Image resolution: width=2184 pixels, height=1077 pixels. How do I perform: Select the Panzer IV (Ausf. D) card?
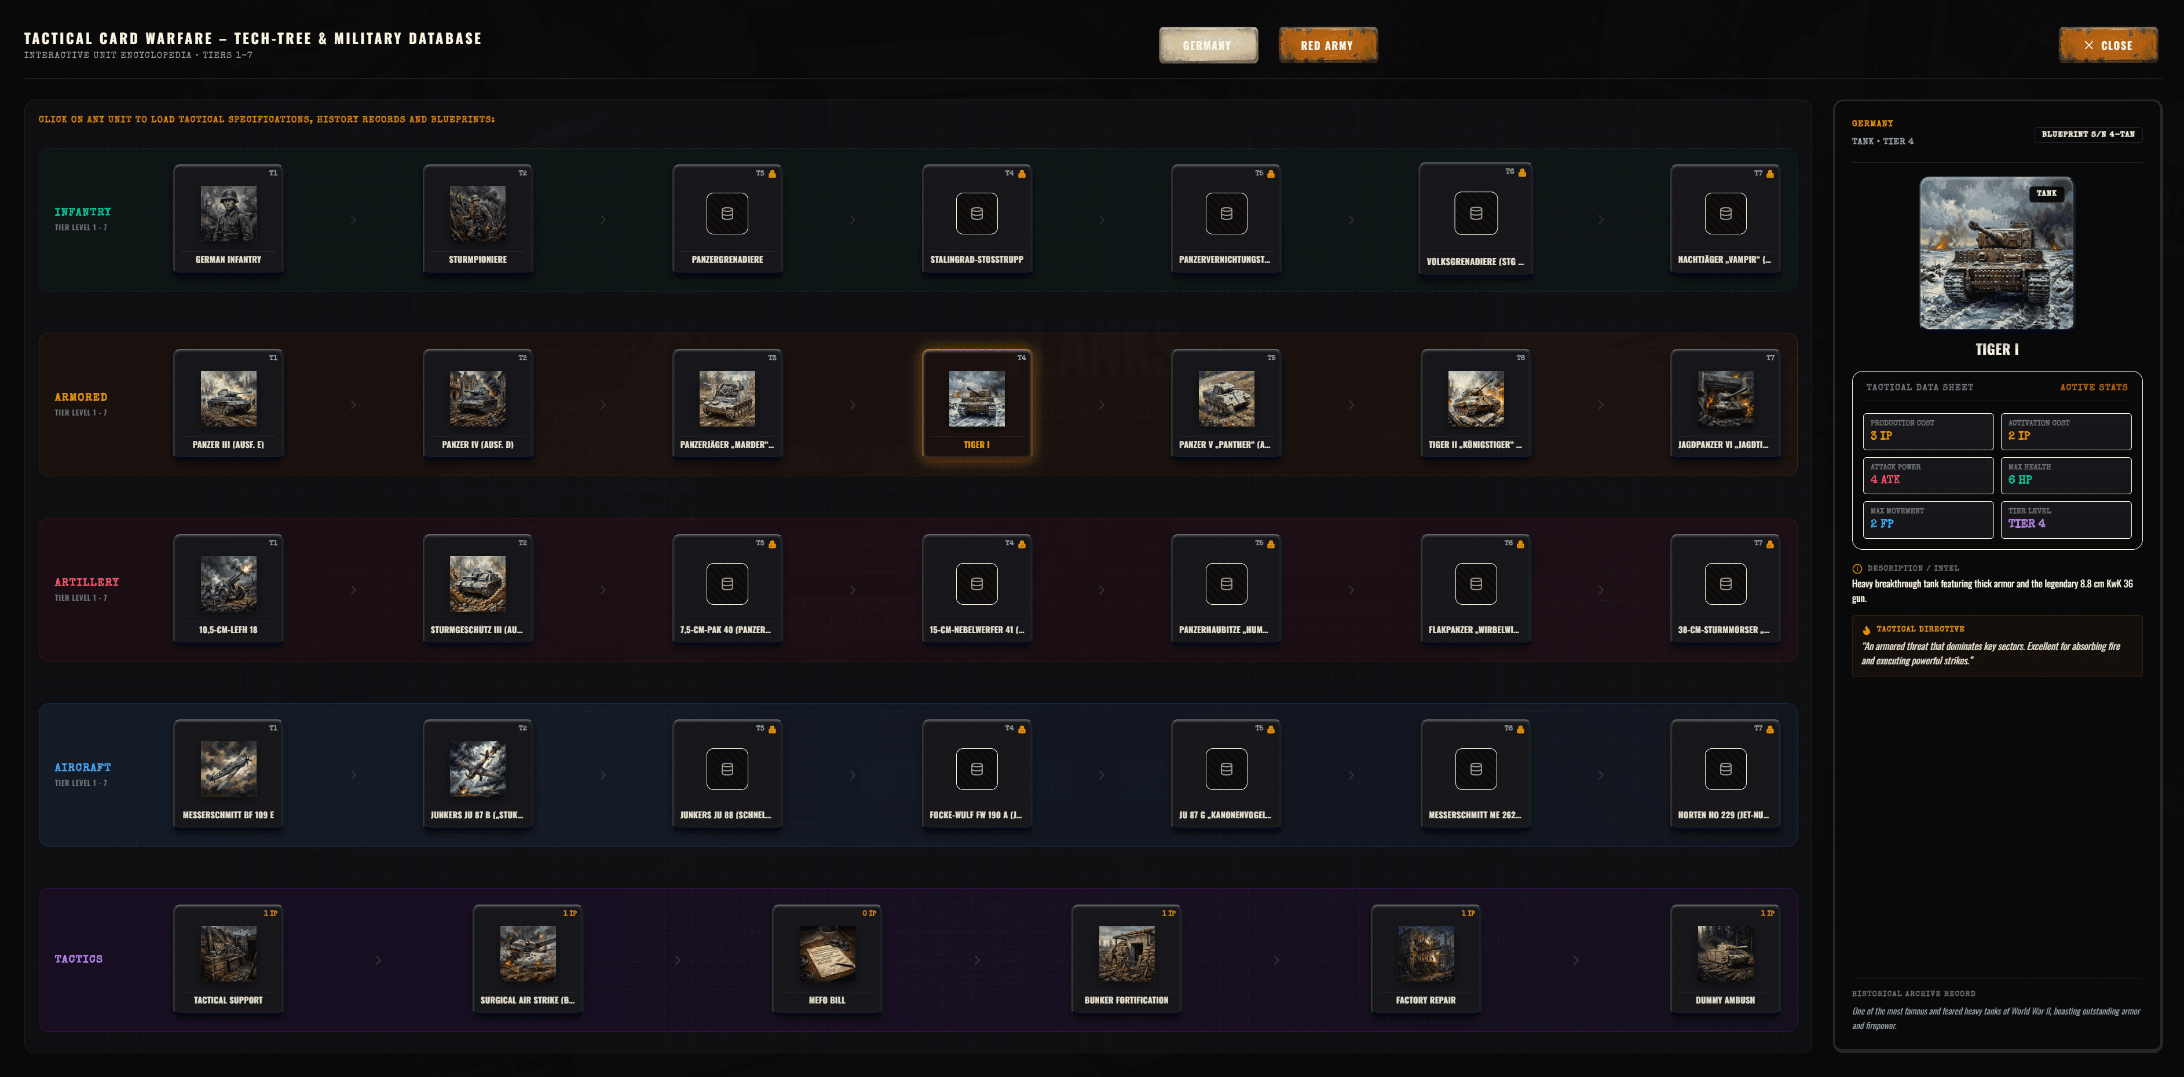point(477,403)
